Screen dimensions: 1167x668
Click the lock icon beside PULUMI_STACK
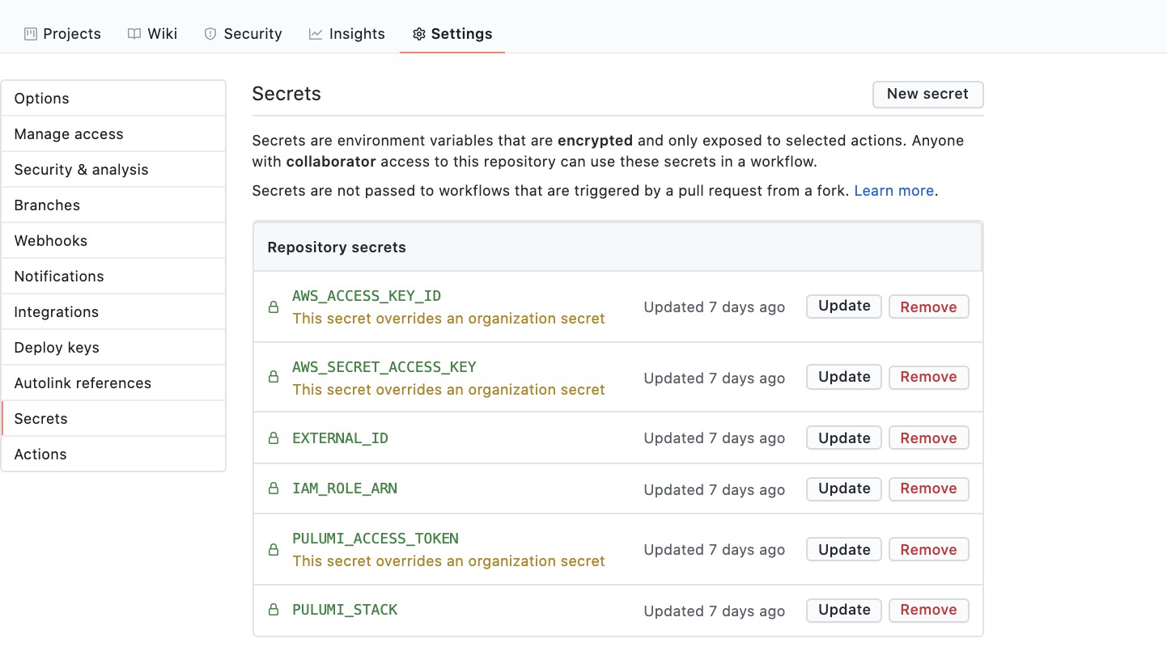(274, 611)
